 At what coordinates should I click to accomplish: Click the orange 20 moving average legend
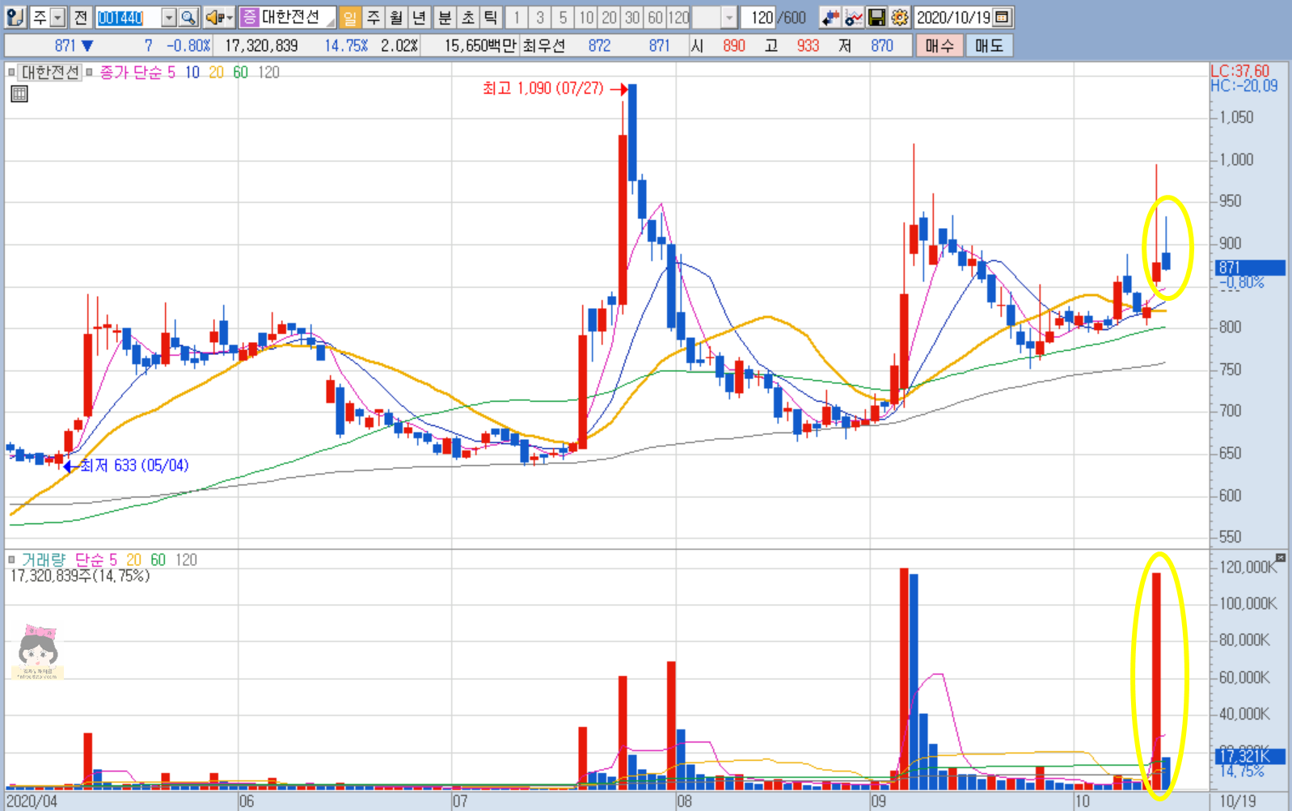[216, 72]
